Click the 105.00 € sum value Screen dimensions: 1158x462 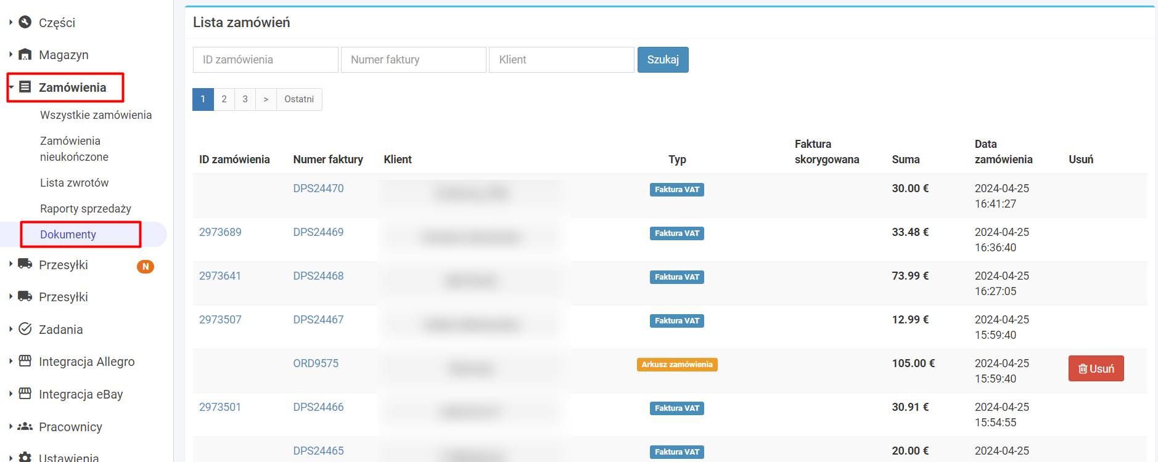(913, 363)
